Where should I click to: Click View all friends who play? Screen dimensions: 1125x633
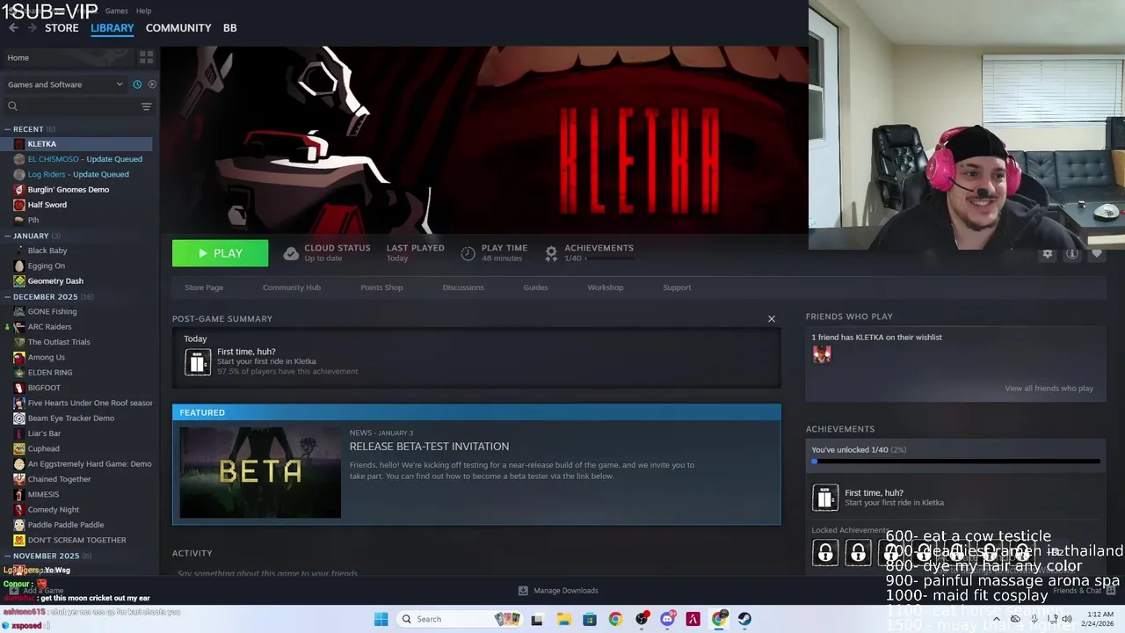tap(1049, 389)
